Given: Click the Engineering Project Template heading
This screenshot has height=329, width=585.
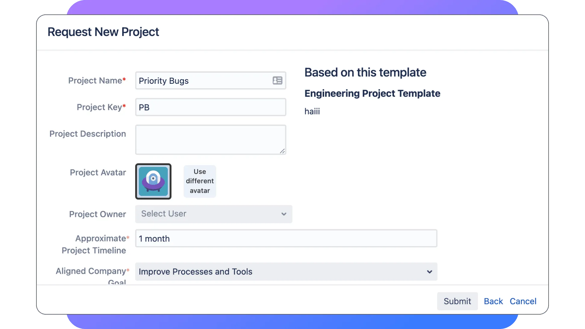Looking at the screenshot, I should (x=372, y=93).
